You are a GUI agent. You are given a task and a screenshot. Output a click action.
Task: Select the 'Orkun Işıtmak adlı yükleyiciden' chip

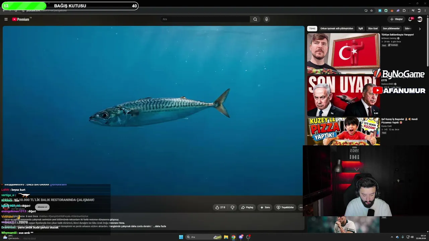[336, 29]
